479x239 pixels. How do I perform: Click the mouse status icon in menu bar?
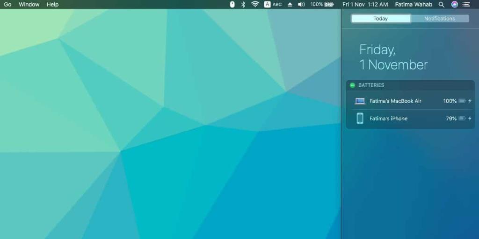coord(232,4)
